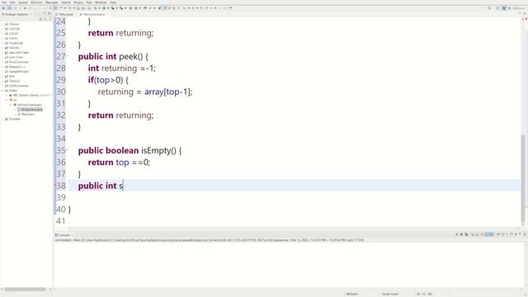528x297 pixels.
Task: Open the Debug launch dropdown arrow
Action: tap(99, 8)
